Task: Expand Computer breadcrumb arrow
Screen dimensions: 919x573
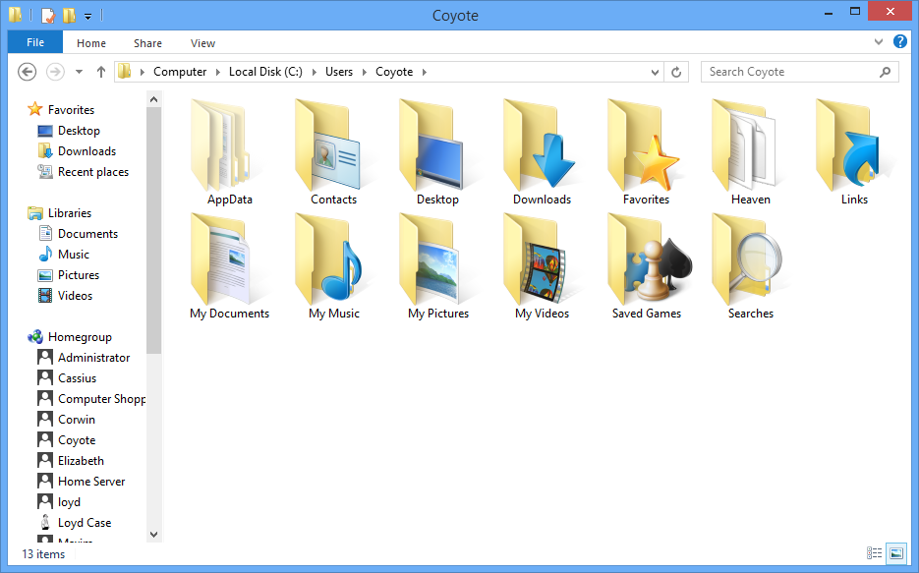Action: (218, 72)
